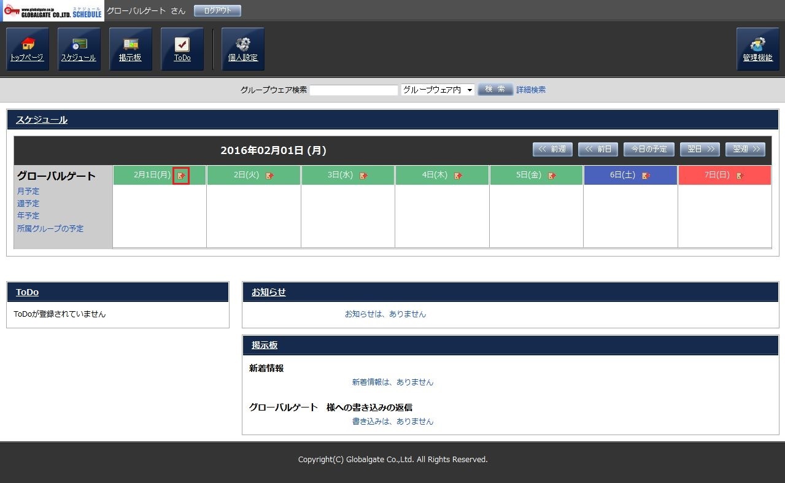
Task: Open the 詳細検索 advanced search link
Action: pos(531,90)
